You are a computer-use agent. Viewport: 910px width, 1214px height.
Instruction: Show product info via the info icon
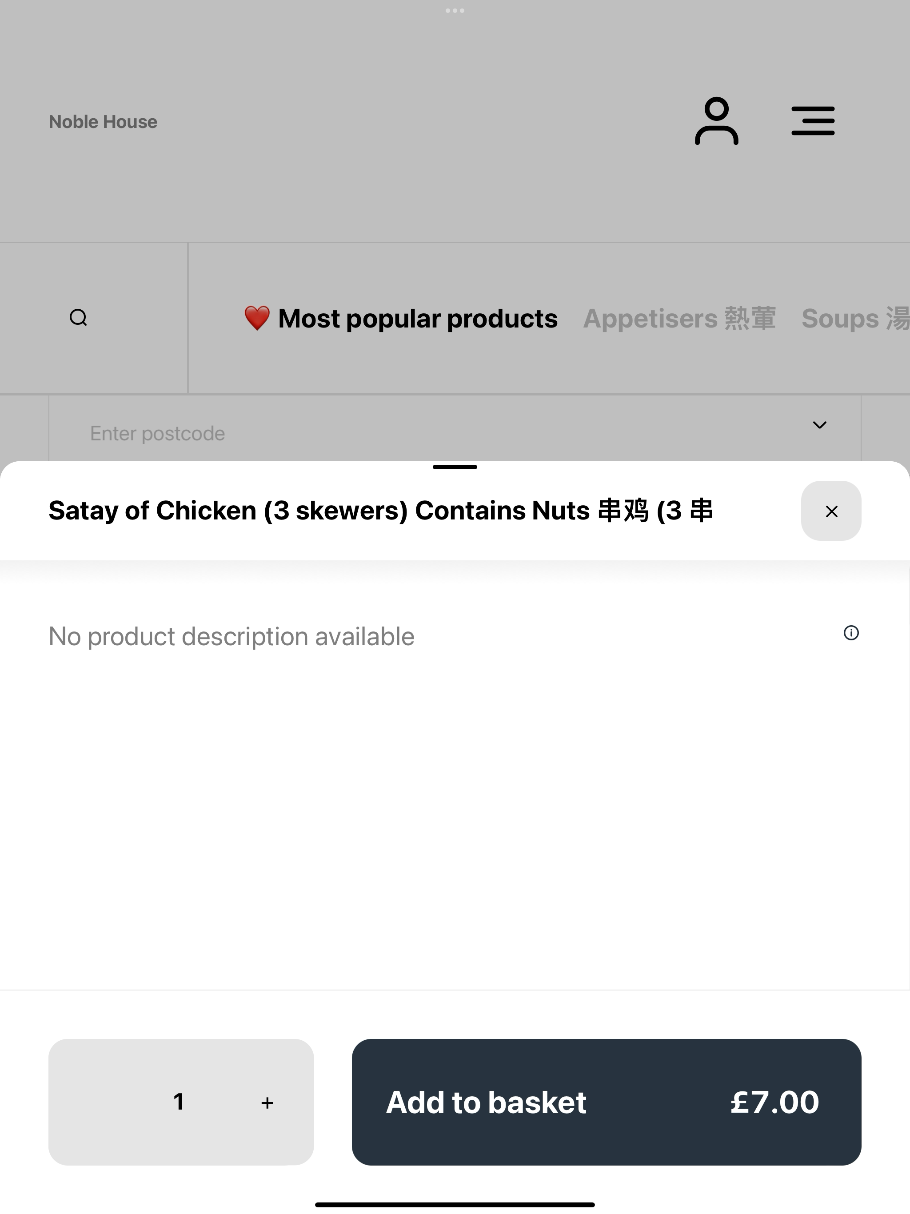pyautogui.click(x=851, y=633)
